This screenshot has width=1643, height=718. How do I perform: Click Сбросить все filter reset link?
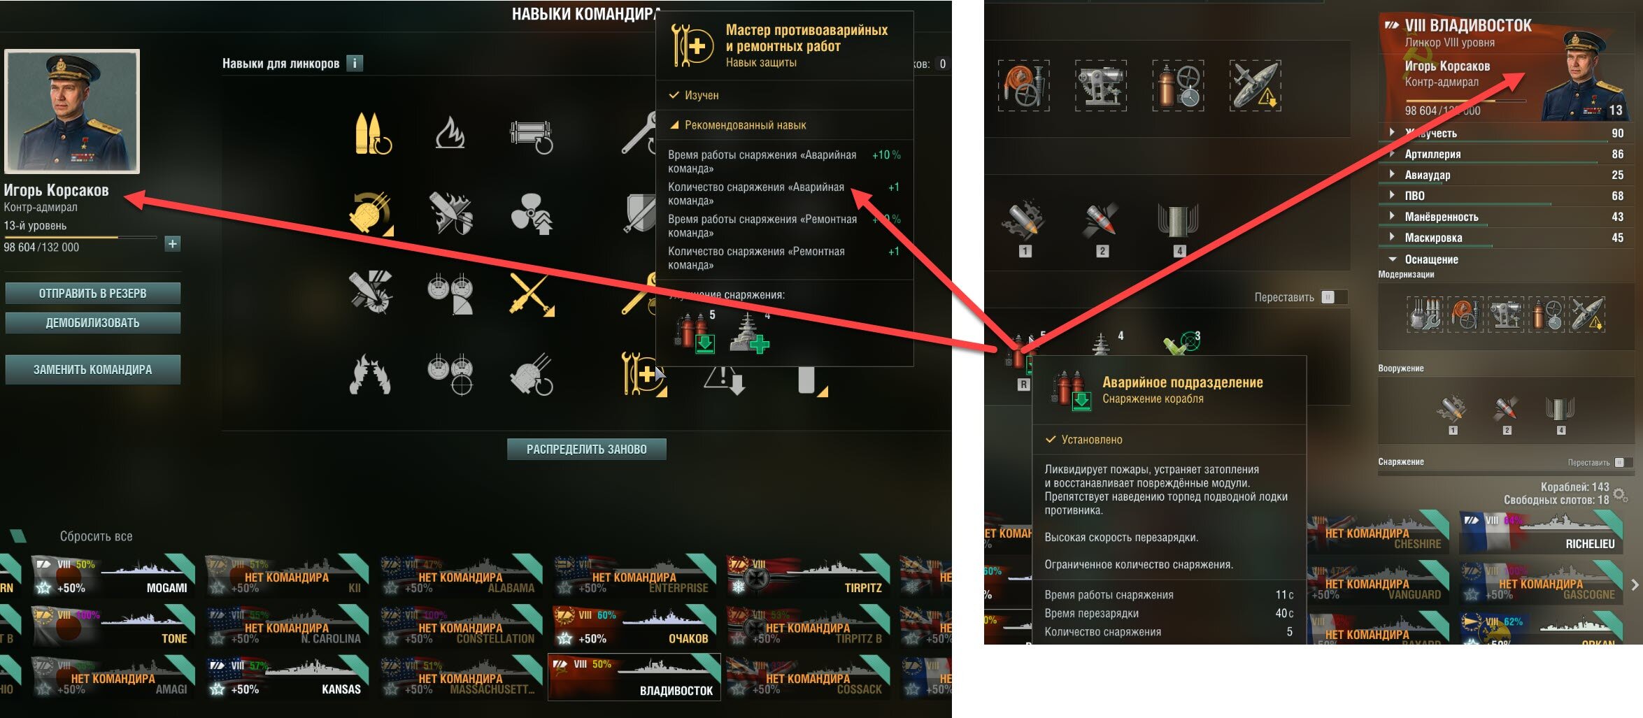[x=96, y=536]
